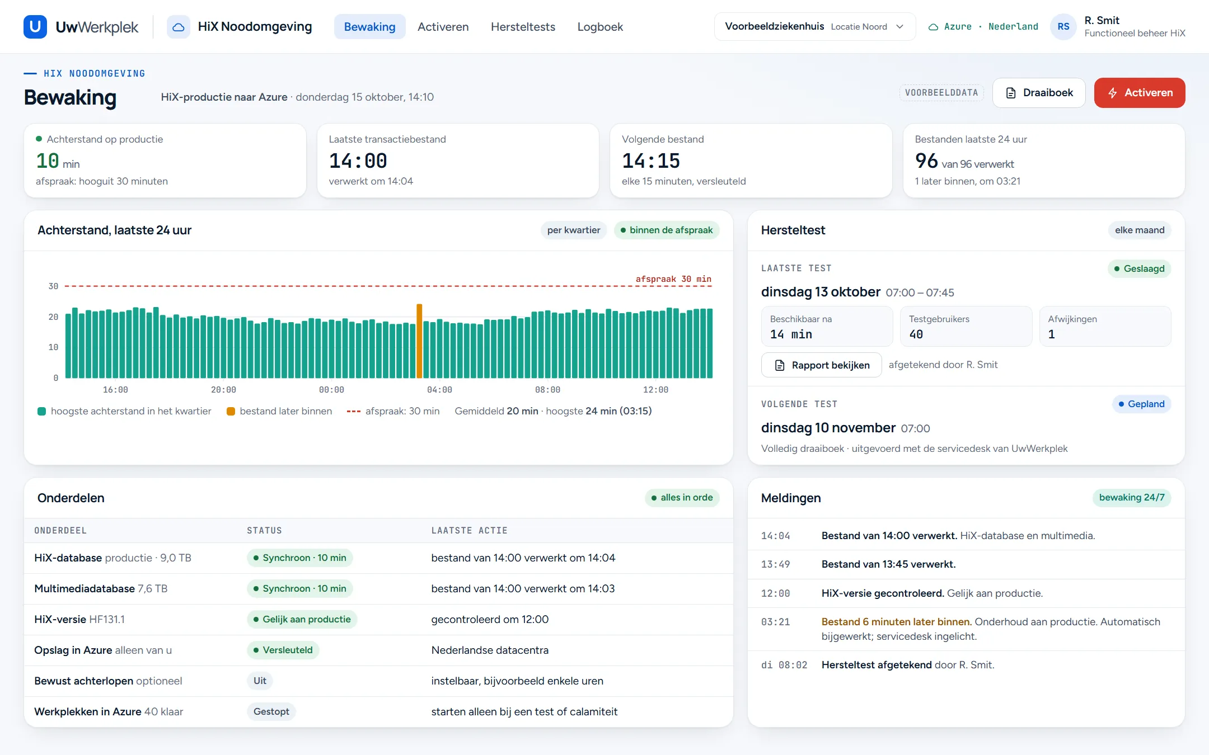The height and width of the screenshot is (755, 1209).
Task: Click the green legend swatch hoogste achterstand
Action: pos(41,412)
